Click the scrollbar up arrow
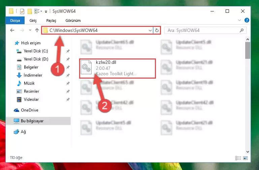This screenshot has width=259, height=170. 248,39
